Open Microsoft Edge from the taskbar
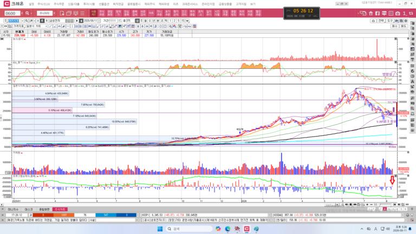Viewport: 416px width, 234px height. coord(227,229)
